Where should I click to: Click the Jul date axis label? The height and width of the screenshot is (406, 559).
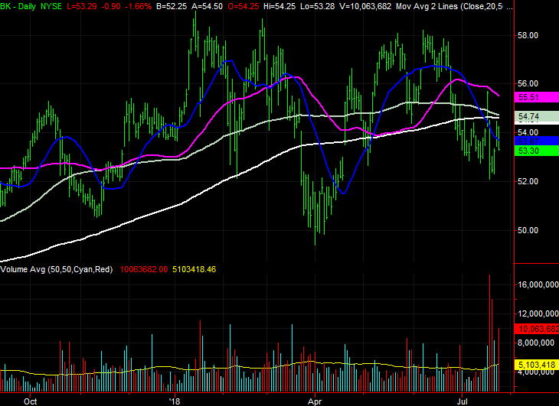pos(463,401)
